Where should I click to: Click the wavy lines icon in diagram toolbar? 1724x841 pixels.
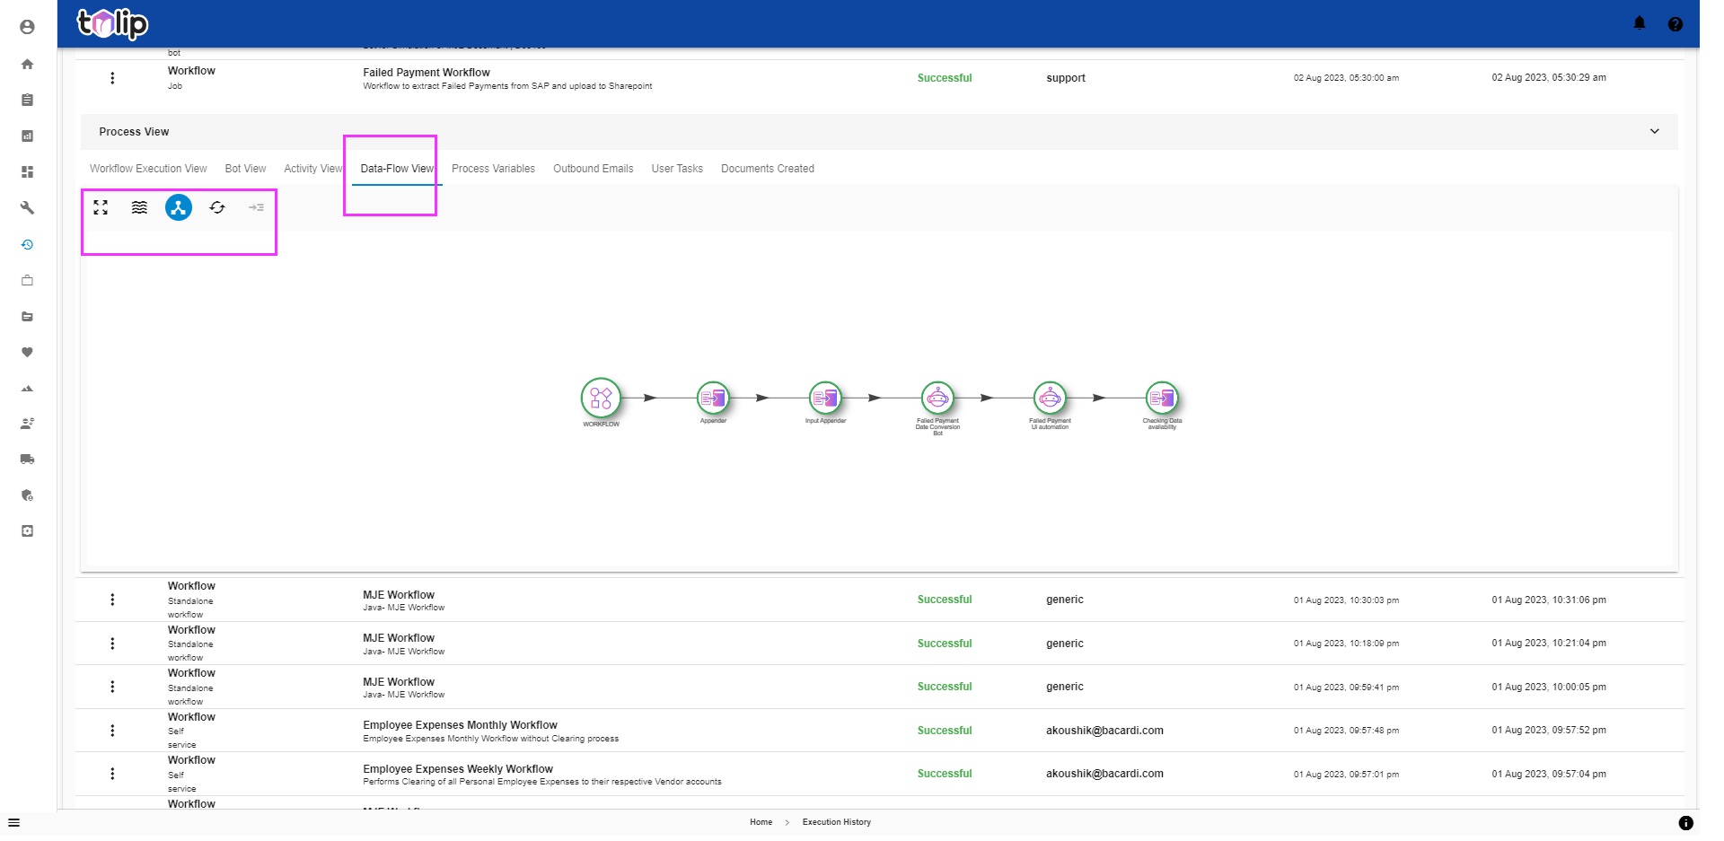(139, 207)
